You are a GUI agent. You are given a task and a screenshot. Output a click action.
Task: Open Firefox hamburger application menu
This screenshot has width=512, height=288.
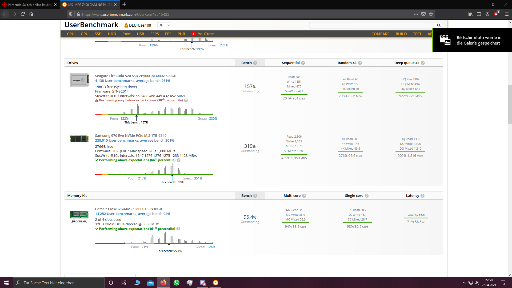tap(507, 14)
